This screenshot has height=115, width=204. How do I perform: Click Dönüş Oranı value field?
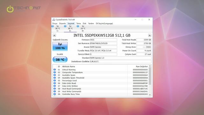tap(144, 47)
